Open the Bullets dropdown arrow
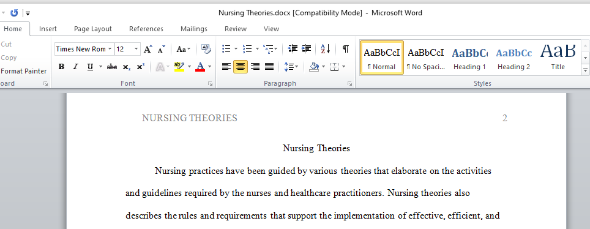The image size is (590, 229). [x=236, y=49]
